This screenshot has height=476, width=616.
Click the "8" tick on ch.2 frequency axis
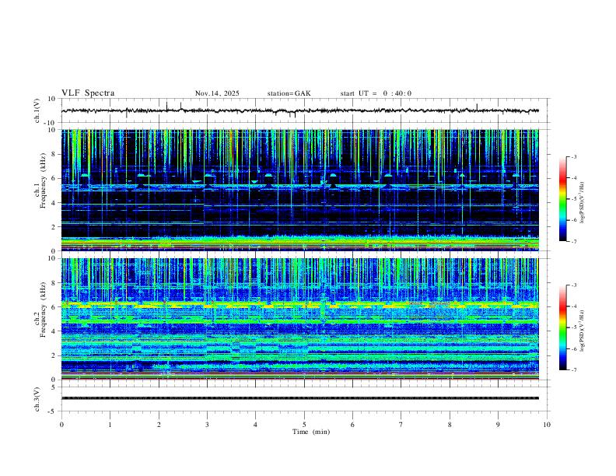pyautogui.click(x=54, y=283)
